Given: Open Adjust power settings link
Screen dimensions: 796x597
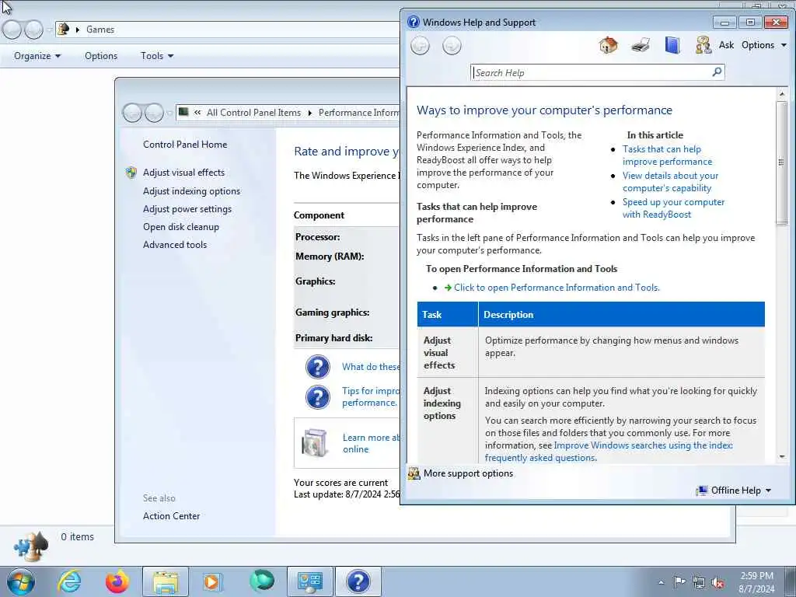Looking at the screenshot, I should click(187, 209).
